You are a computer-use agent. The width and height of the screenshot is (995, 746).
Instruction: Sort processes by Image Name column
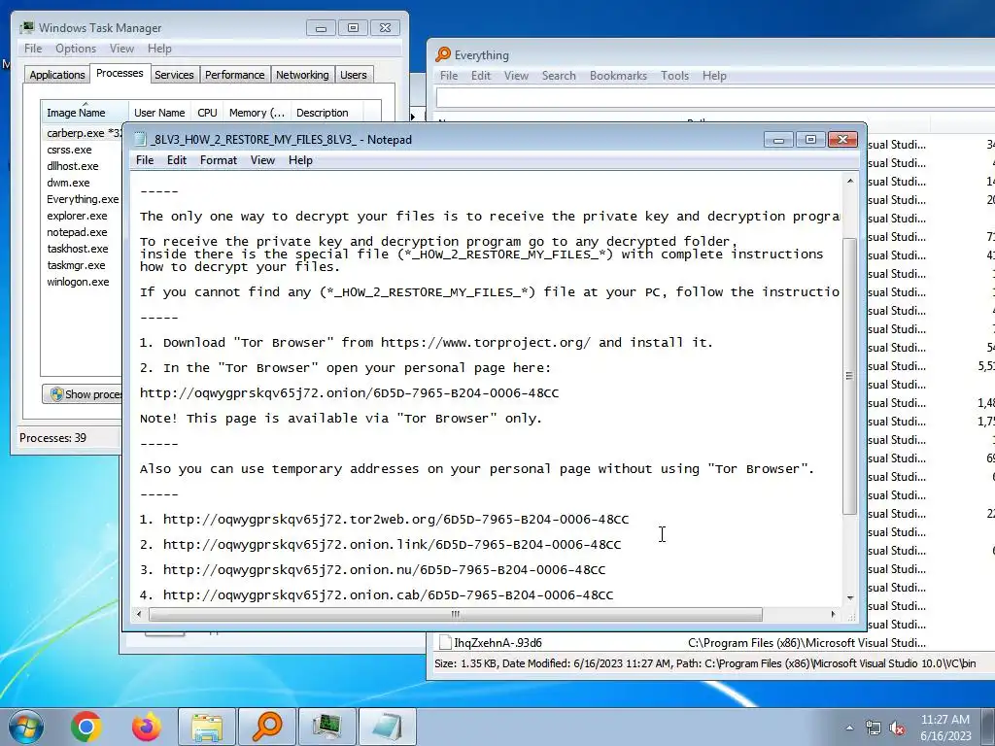85,112
